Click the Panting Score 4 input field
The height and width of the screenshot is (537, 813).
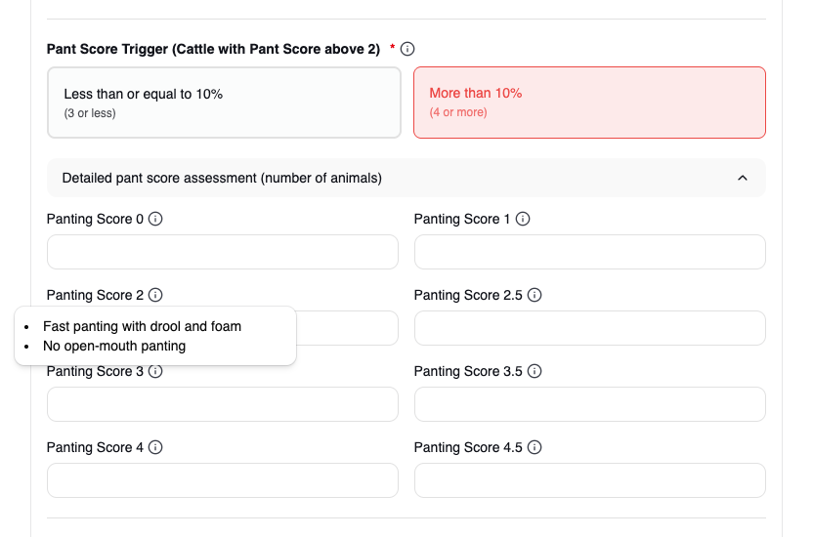[x=223, y=480]
